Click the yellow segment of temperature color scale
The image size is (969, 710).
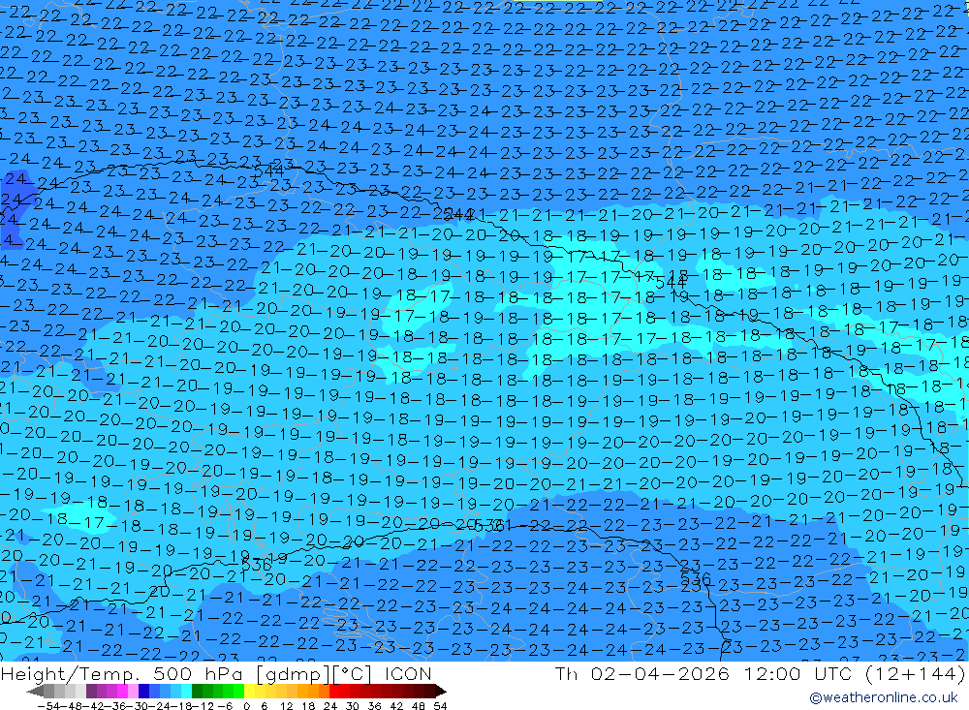tap(249, 692)
